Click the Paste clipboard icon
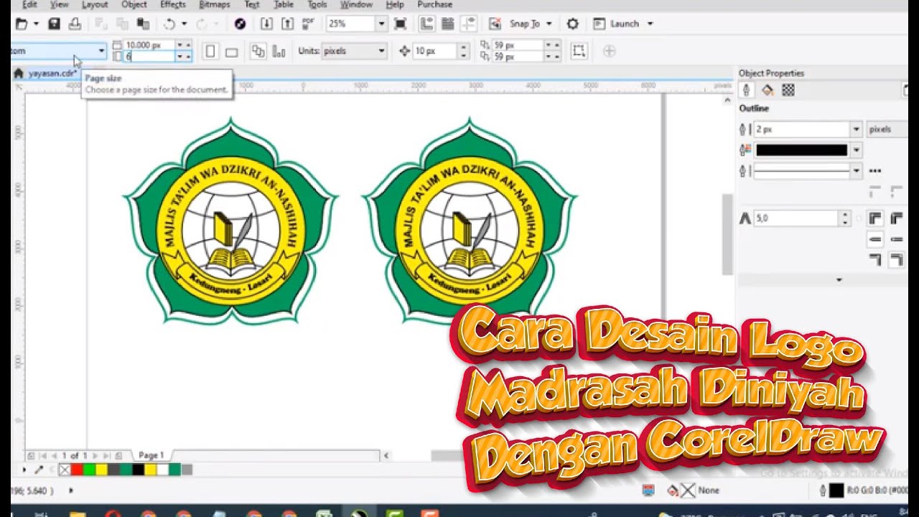The height and width of the screenshot is (517, 919). [142, 24]
